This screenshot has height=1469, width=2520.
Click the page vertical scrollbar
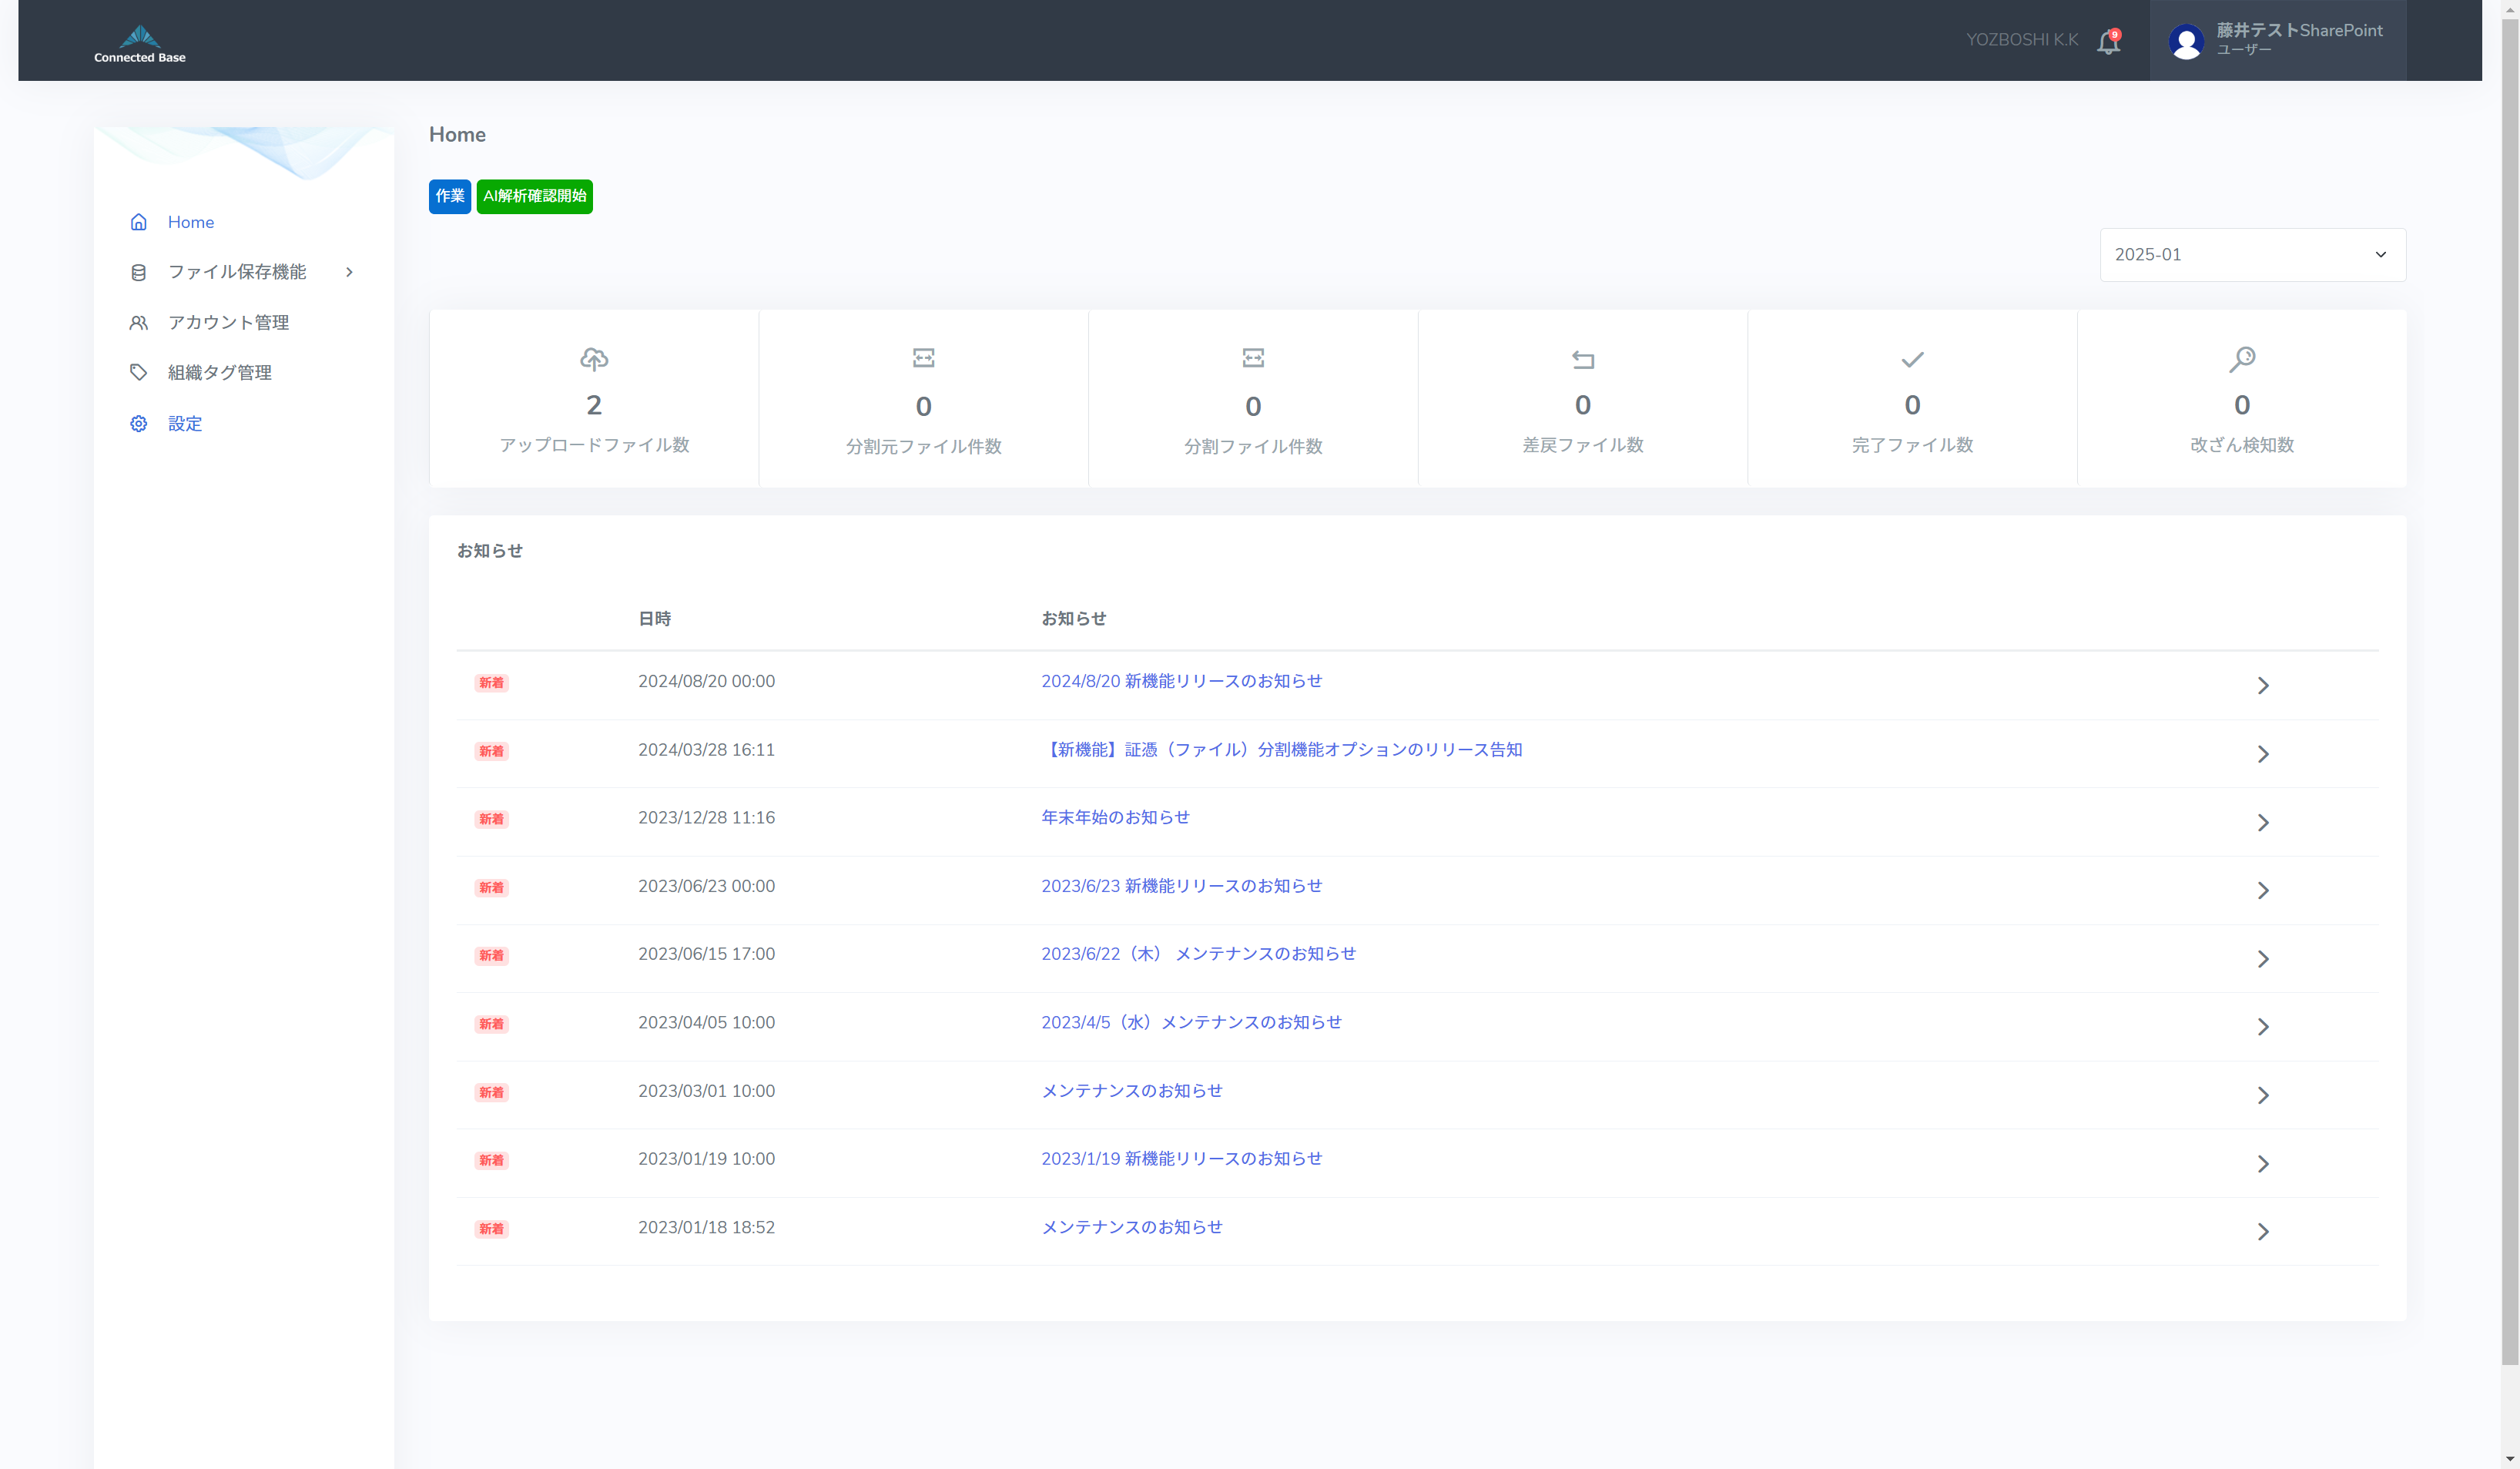2510,690
